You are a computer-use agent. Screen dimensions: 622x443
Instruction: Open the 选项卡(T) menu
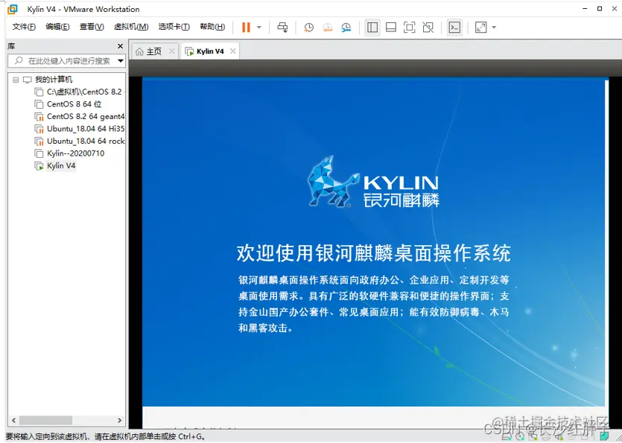click(174, 27)
